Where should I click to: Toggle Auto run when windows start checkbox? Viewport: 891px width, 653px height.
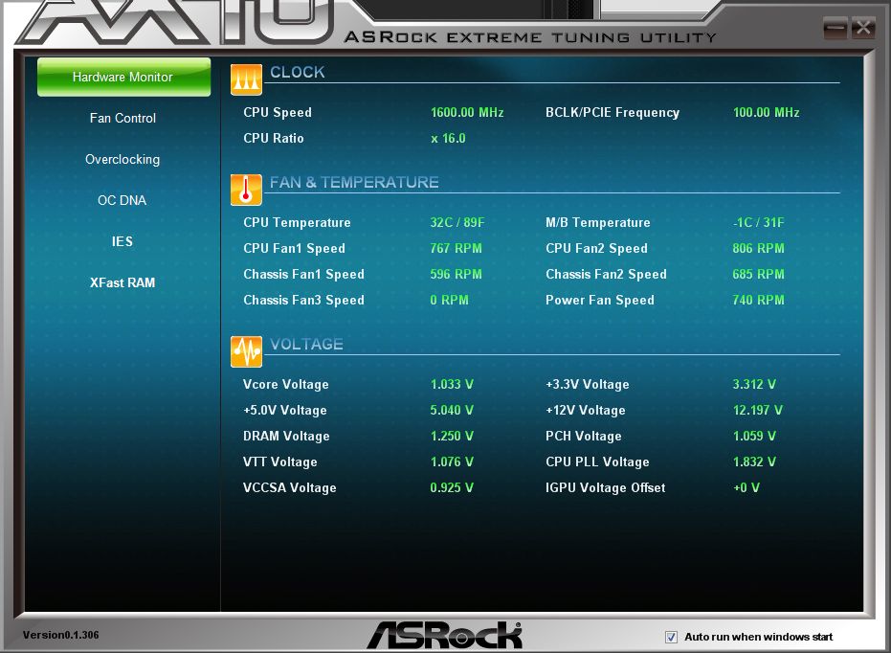pos(671,637)
